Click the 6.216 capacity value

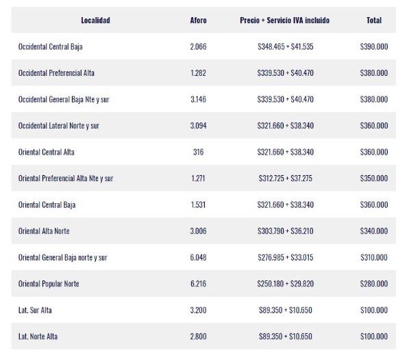[x=198, y=284]
